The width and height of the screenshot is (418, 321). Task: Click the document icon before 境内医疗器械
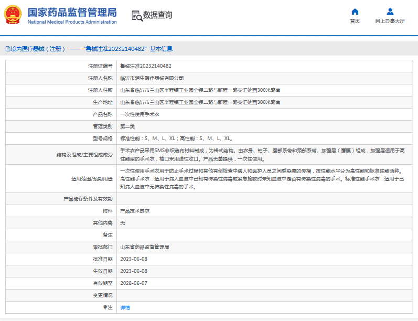coord(8,49)
